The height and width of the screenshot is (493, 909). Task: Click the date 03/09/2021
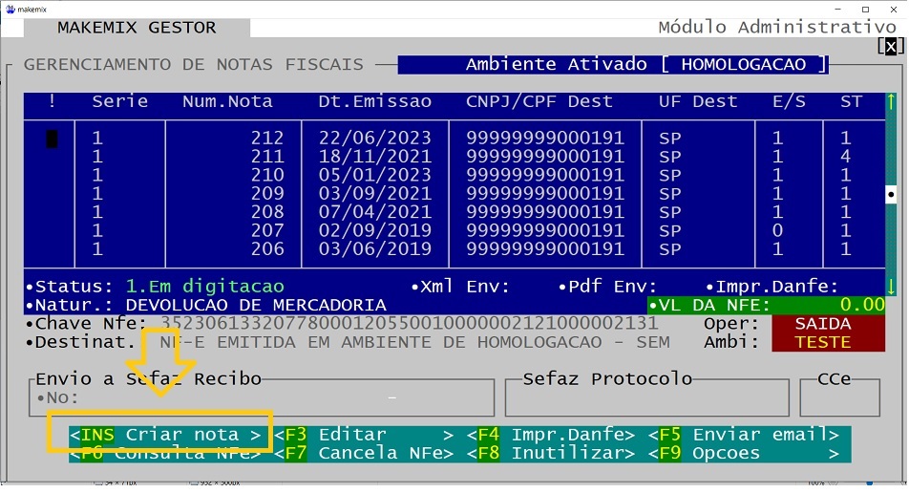tap(375, 194)
